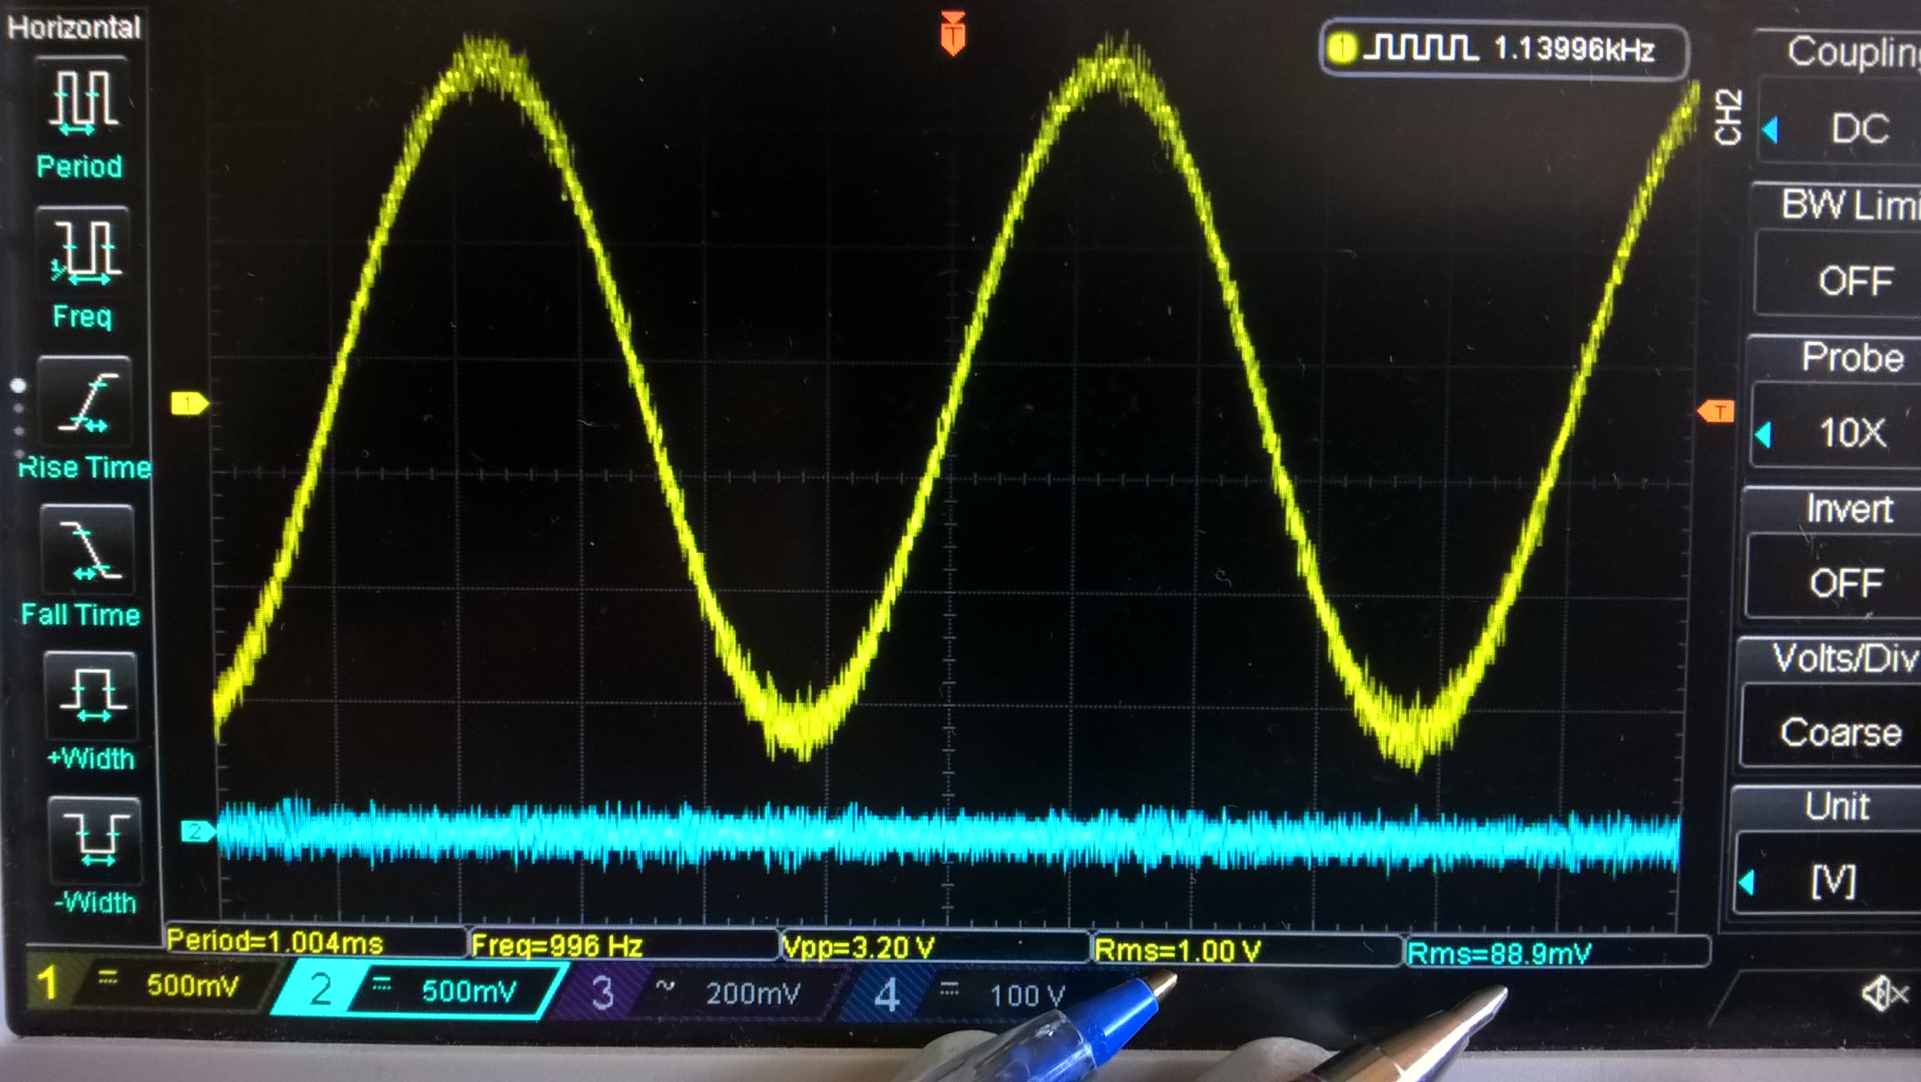Select channel 3 200mV tab
This screenshot has height=1082, width=1921.
pos(697,993)
